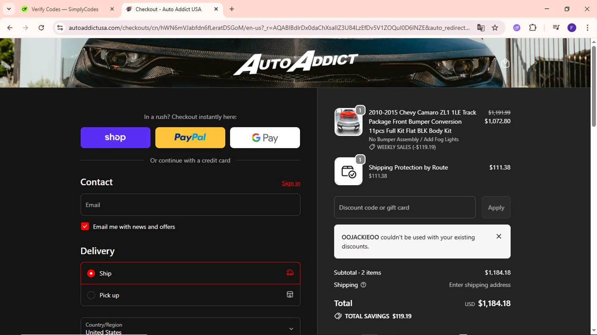Focus the Discount code or gift card field
Screen dimensions: 597x335
[405, 207]
